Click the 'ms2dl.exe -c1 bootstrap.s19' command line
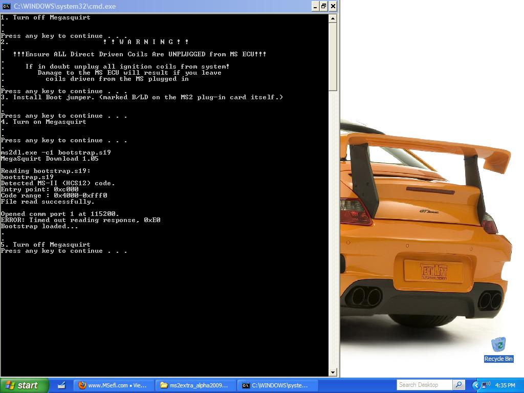 pos(56,152)
